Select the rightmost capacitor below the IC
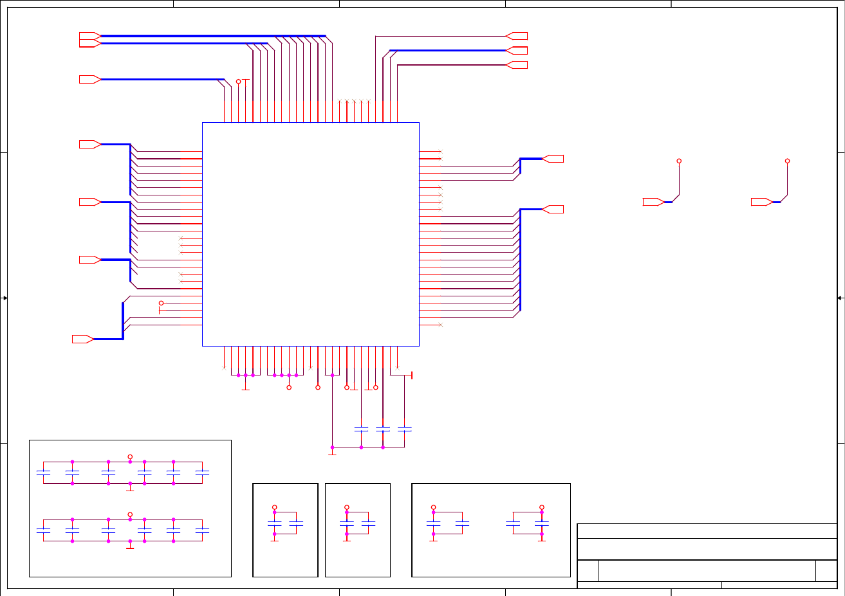The height and width of the screenshot is (596, 845). pyautogui.click(x=404, y=428)
